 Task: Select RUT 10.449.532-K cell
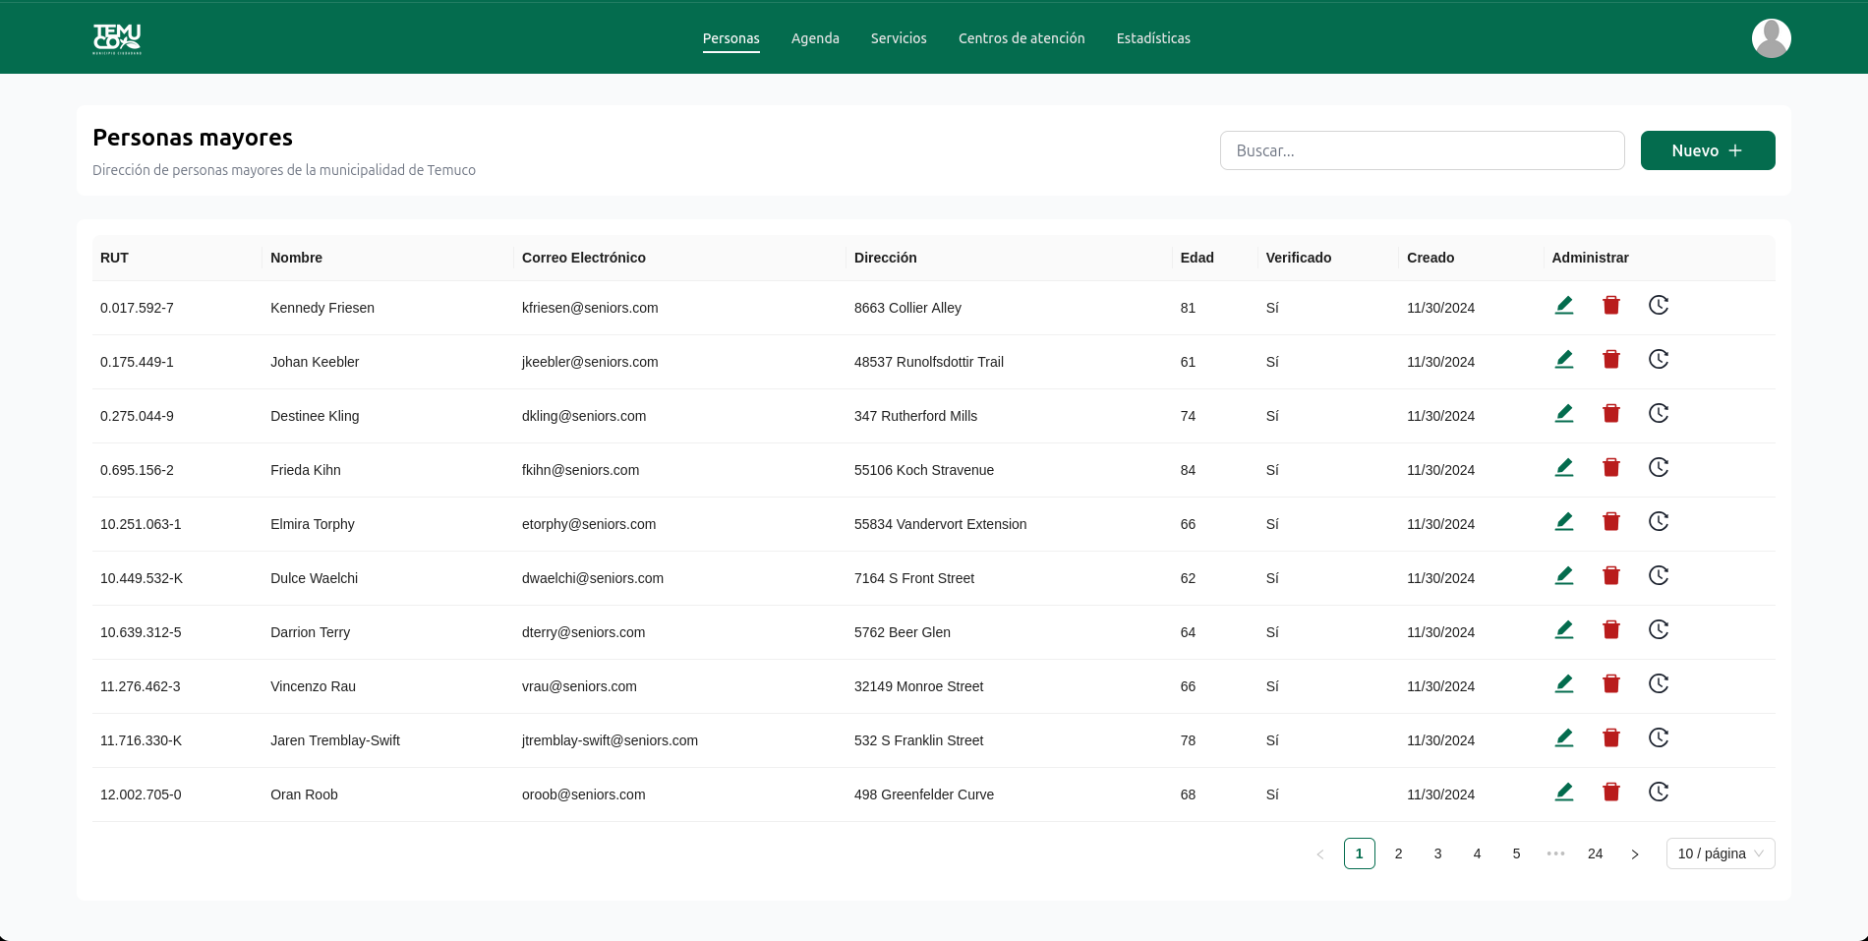coord(142,578)
